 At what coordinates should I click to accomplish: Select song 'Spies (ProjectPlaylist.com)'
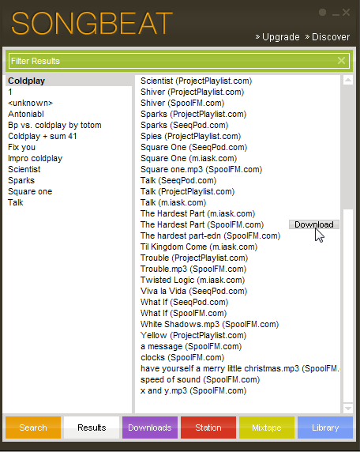(x=190, y=136)
